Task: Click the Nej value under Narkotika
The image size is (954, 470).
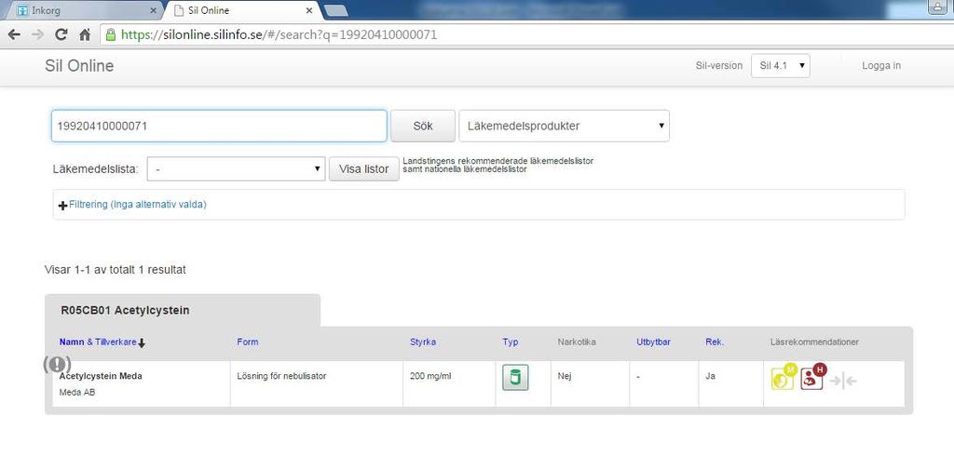Action: (564, 376)
